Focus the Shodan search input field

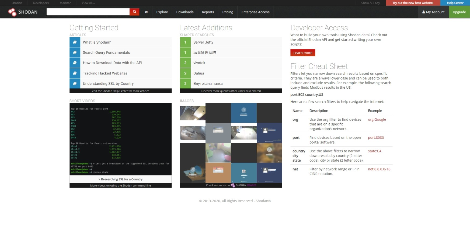tap(88, 12)
